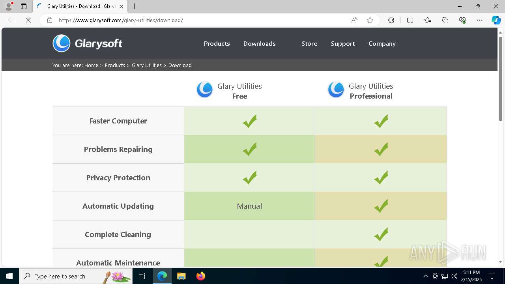505x284 pixels.
Task: Toggle split screen view
Action: point(410,20)
